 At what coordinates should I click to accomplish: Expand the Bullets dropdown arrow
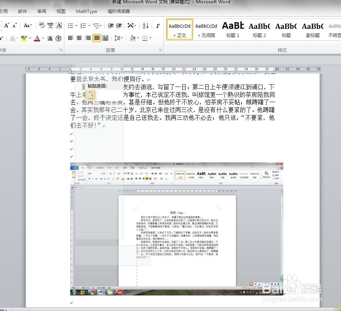pyautogui.click(x=76, y=26)
